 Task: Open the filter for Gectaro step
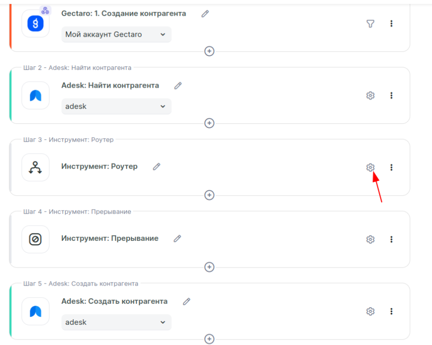(x=371, y=24)
